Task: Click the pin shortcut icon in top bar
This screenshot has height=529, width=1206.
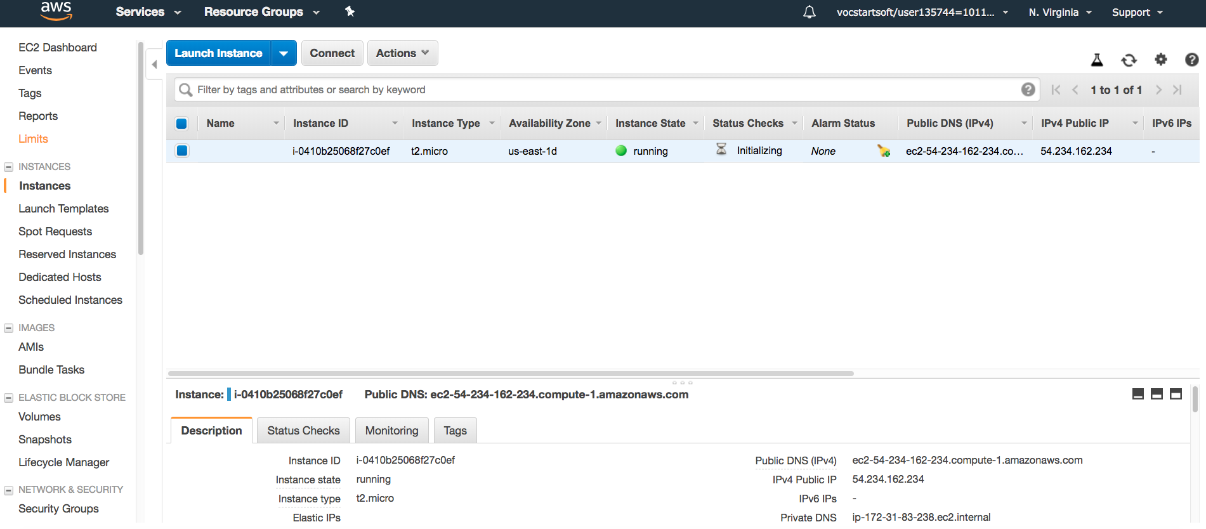Action: click(350, 11)
